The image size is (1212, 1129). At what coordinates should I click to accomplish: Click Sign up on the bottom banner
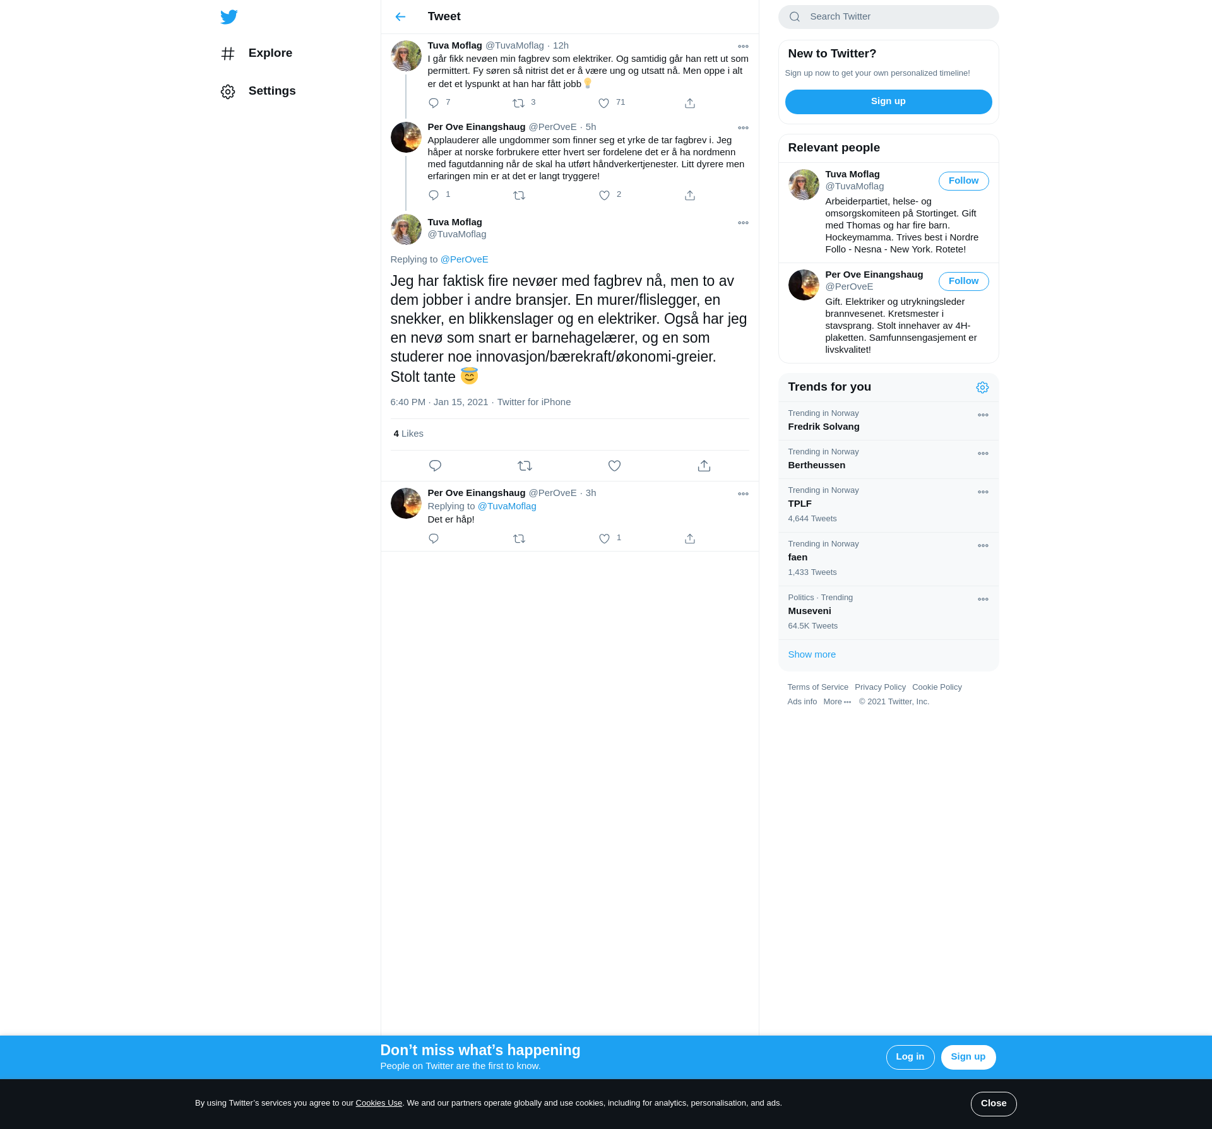click(968, 1057)
